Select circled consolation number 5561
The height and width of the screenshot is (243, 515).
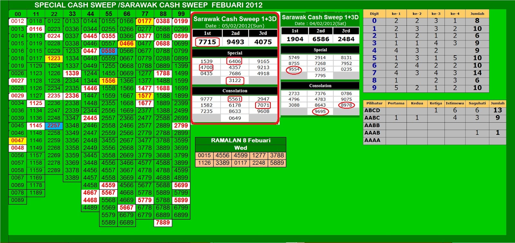click(x=235, y=99)
